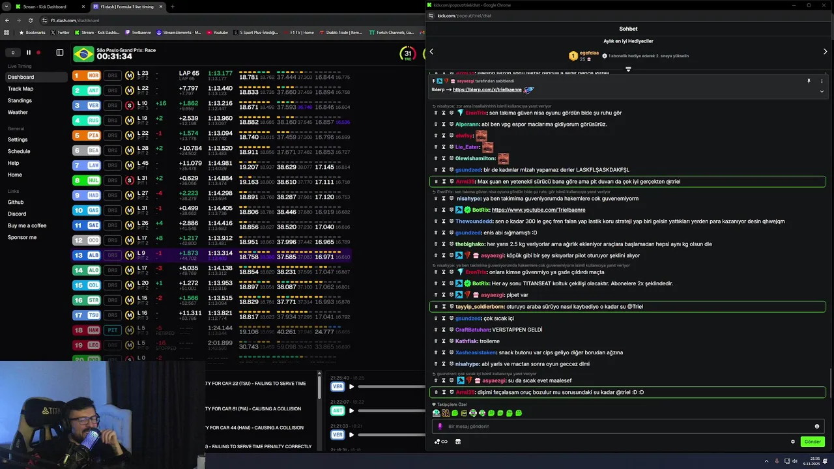Click the race control messages scrollbar
Image resolution: width=834 pixels, height=469 pixels.
pyautogui.click(x=319, y=386)
